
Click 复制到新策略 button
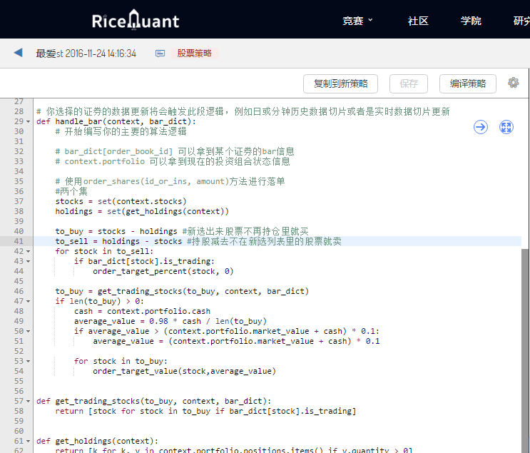pyautogui.click(x=340, y=83)
